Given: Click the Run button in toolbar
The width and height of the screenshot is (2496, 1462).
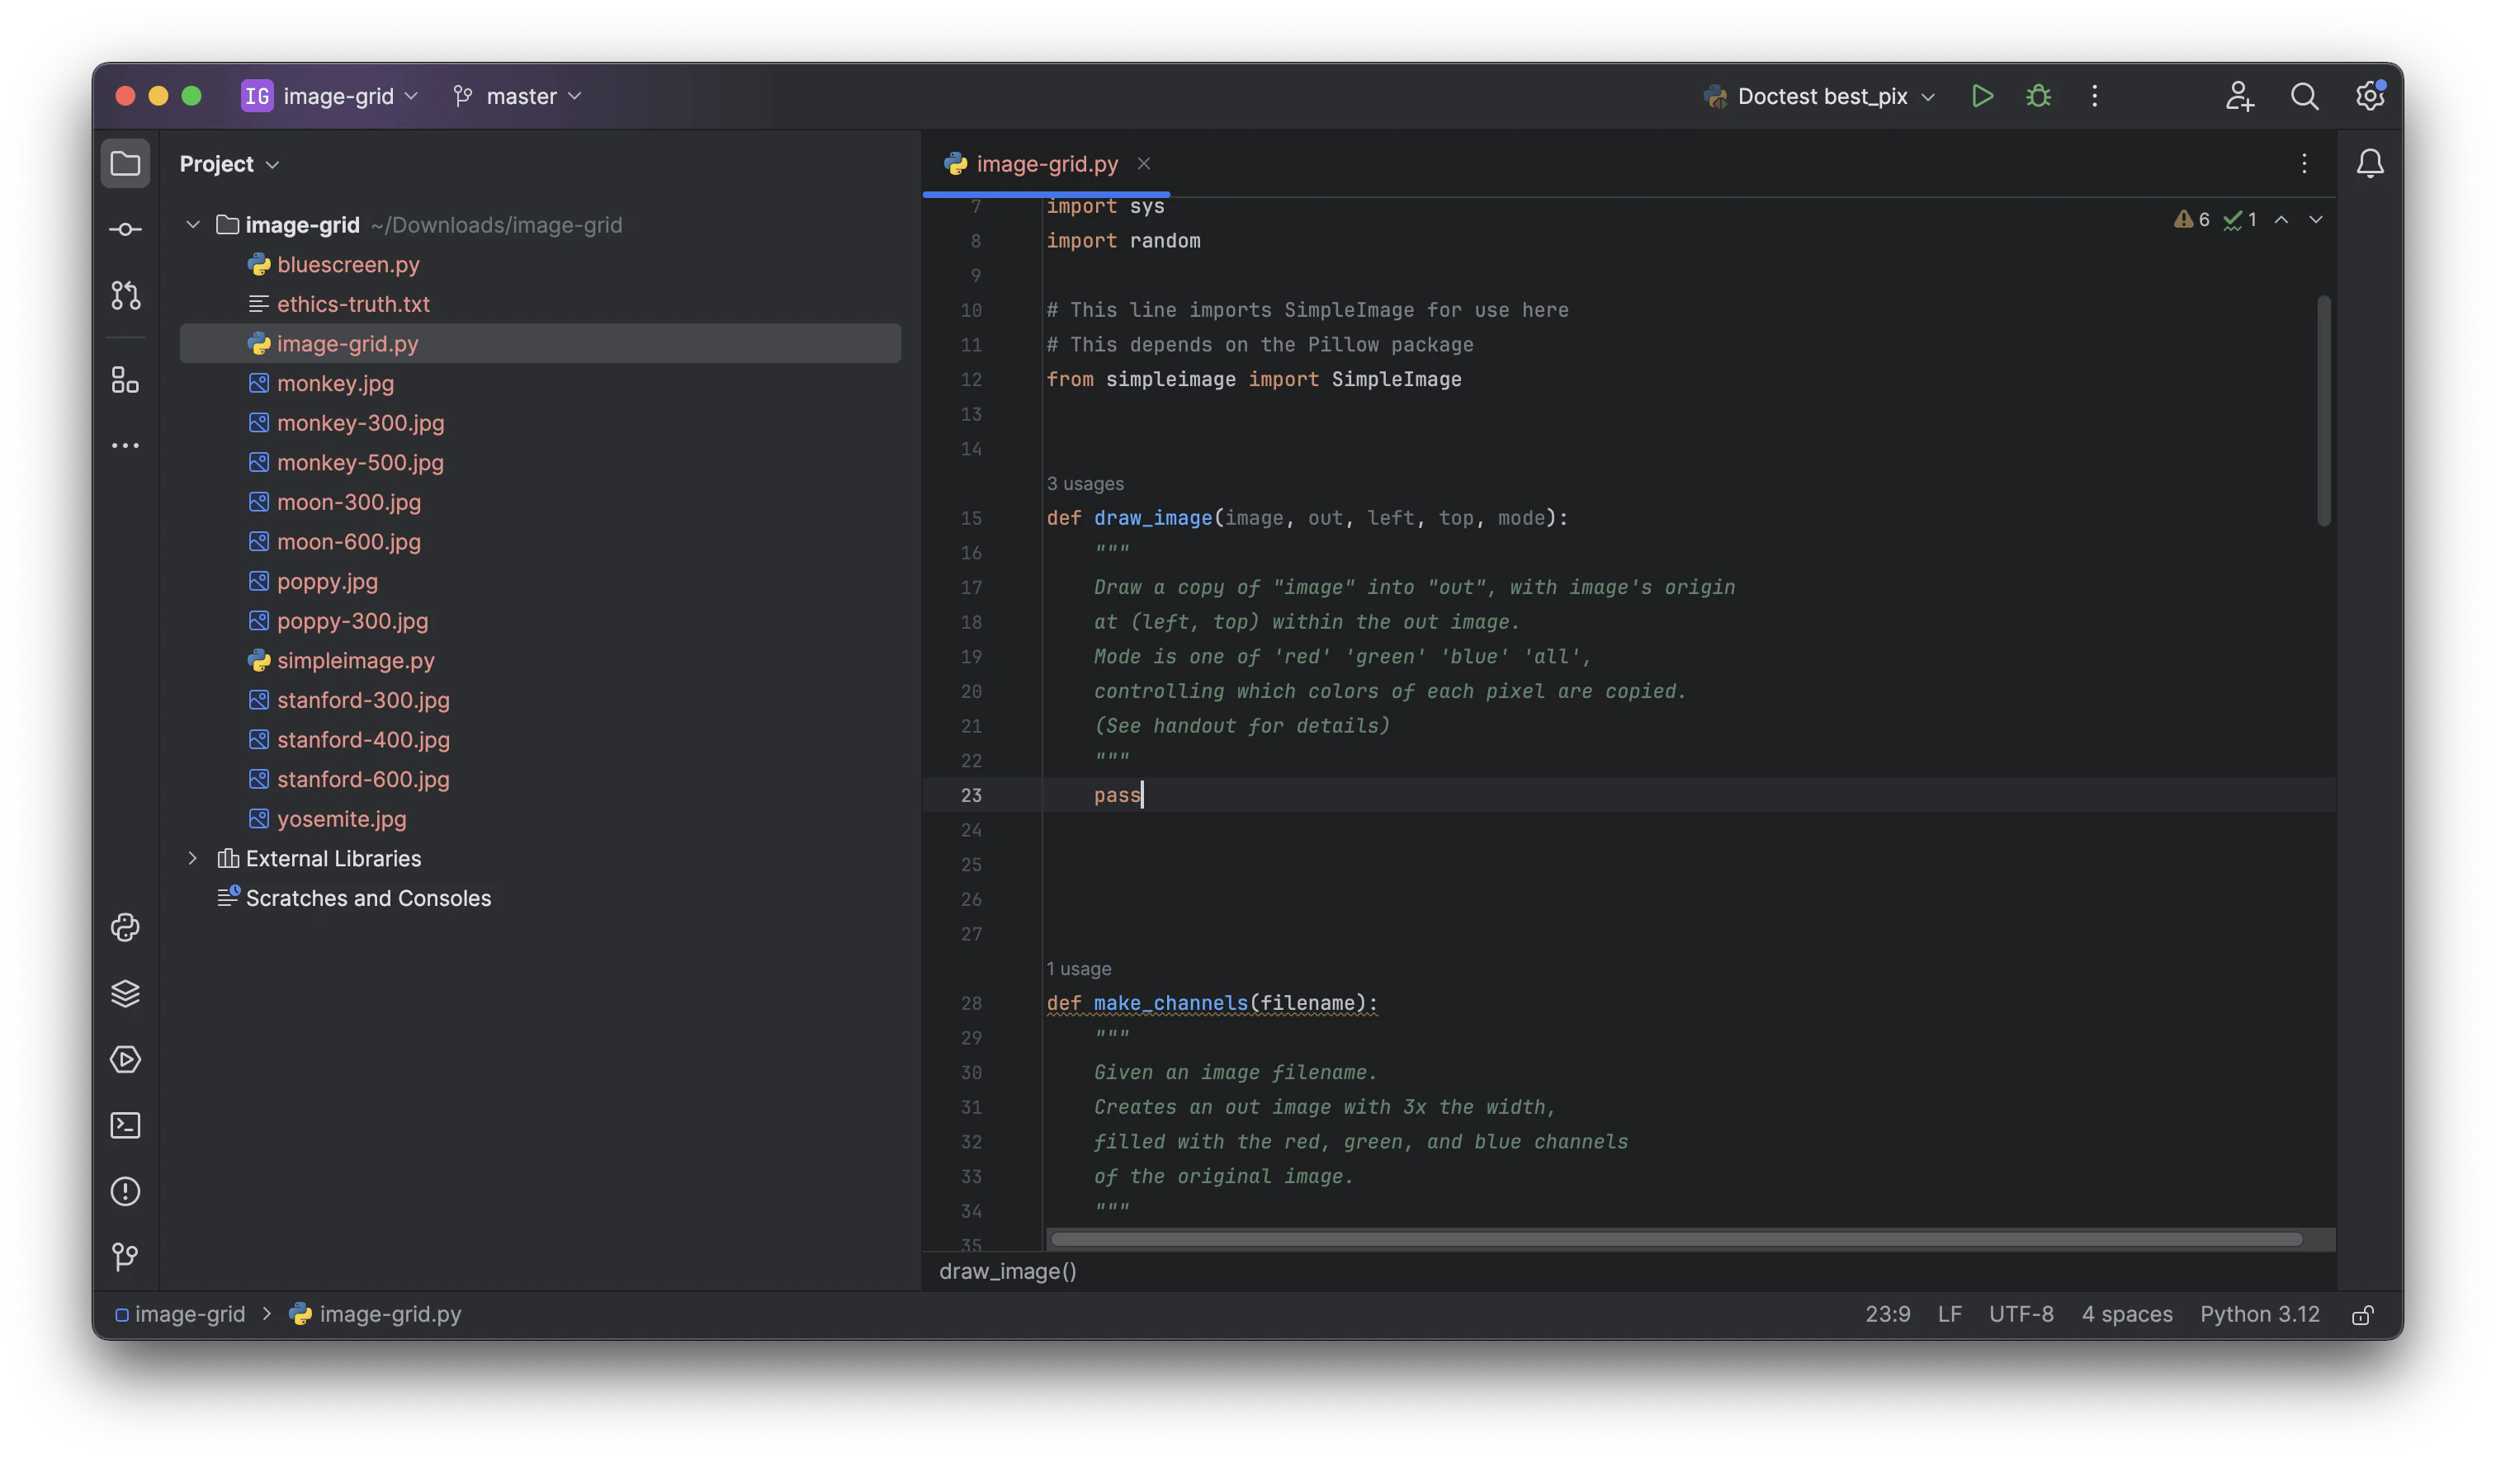Looking at the screenshot, I should coord(1982,96).
